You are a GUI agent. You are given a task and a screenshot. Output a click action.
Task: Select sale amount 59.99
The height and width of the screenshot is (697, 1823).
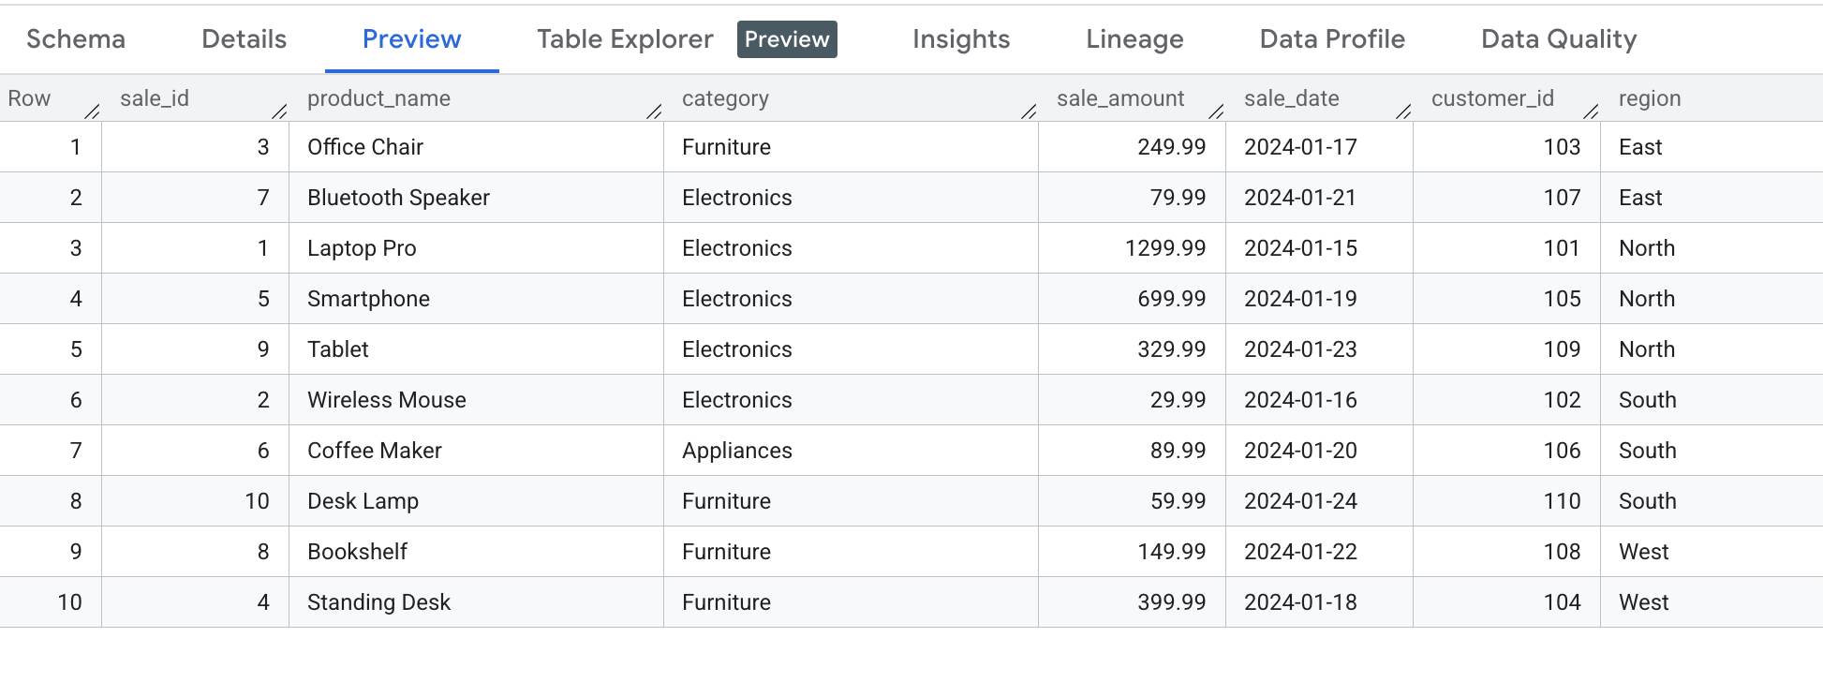click(x=1178, y=501)
